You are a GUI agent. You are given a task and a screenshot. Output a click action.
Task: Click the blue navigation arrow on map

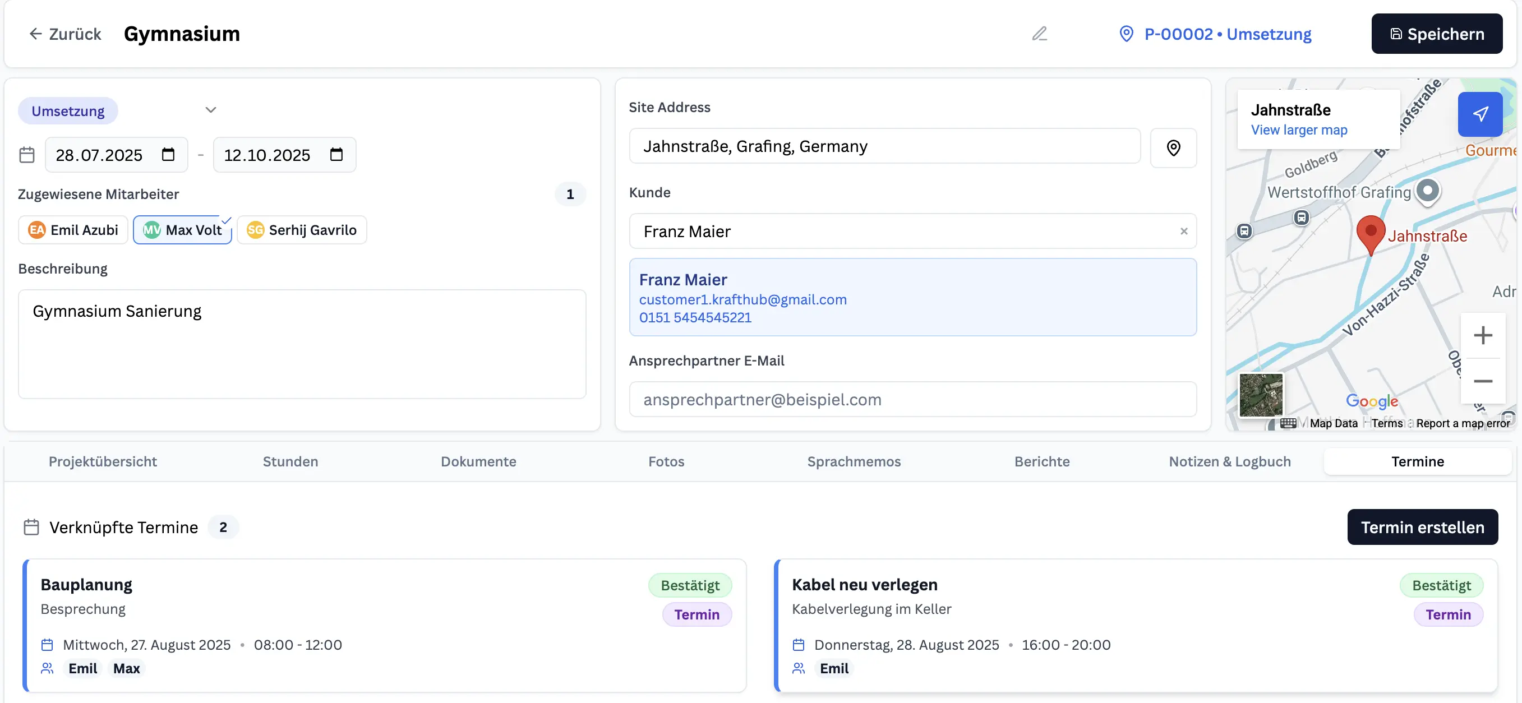pyautogui.click(x=1479, y=114)
